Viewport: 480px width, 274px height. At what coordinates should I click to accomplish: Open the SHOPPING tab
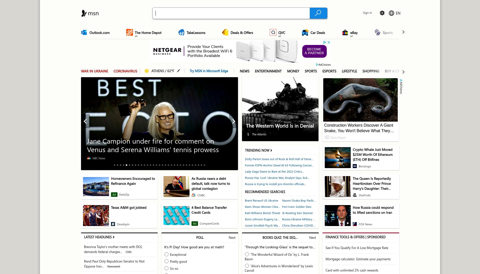tap(371, 71)
